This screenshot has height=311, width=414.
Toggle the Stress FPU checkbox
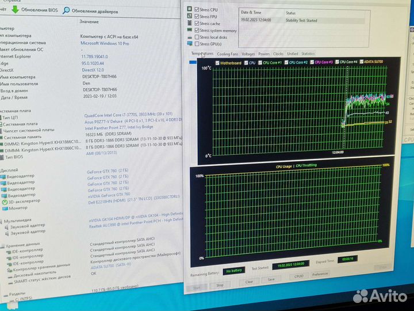197,16
